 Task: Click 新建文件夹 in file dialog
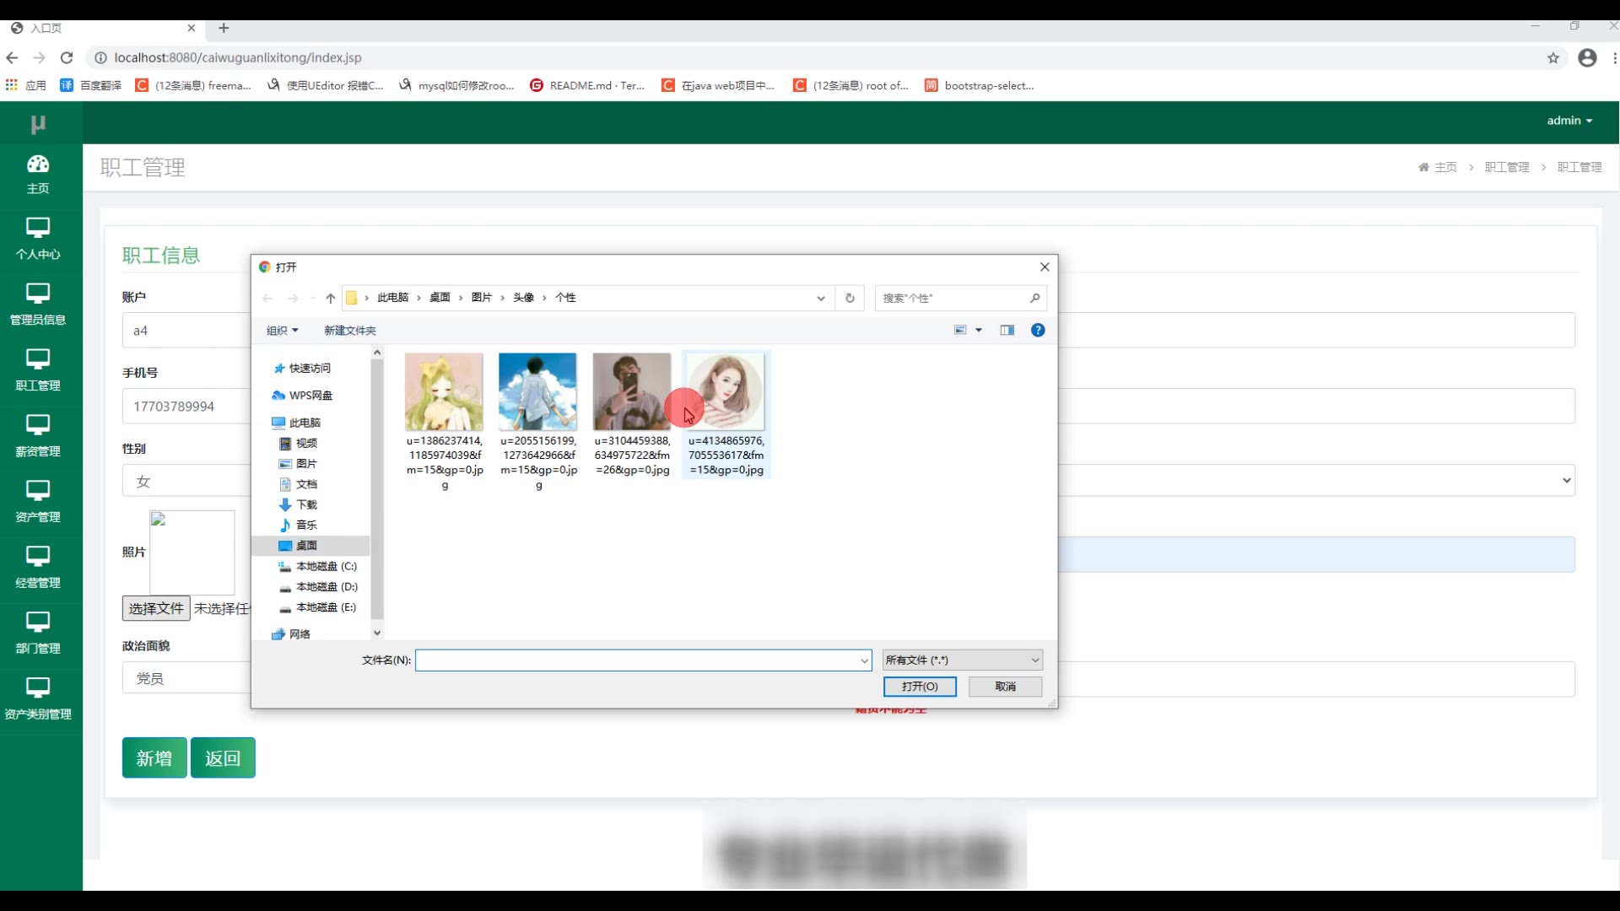(350, 330)
